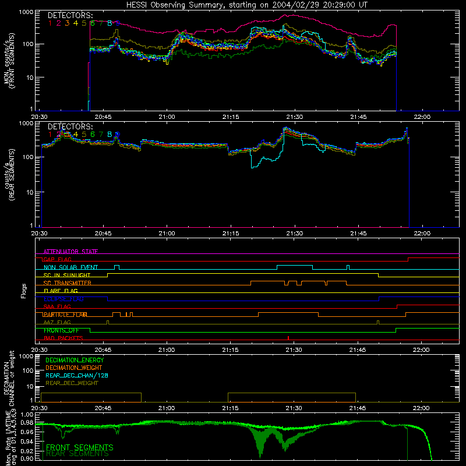Click the 20:45 tick label under rear segments plot
The width and height of the screenshot is (466, 466).
point(103,234)
